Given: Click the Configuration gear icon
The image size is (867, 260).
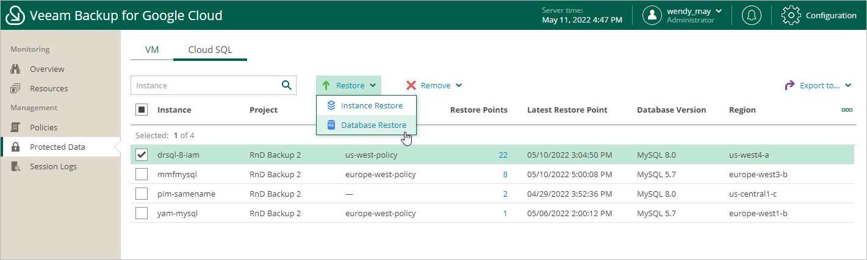Looking at the screenshot, I should pos(791,15).
